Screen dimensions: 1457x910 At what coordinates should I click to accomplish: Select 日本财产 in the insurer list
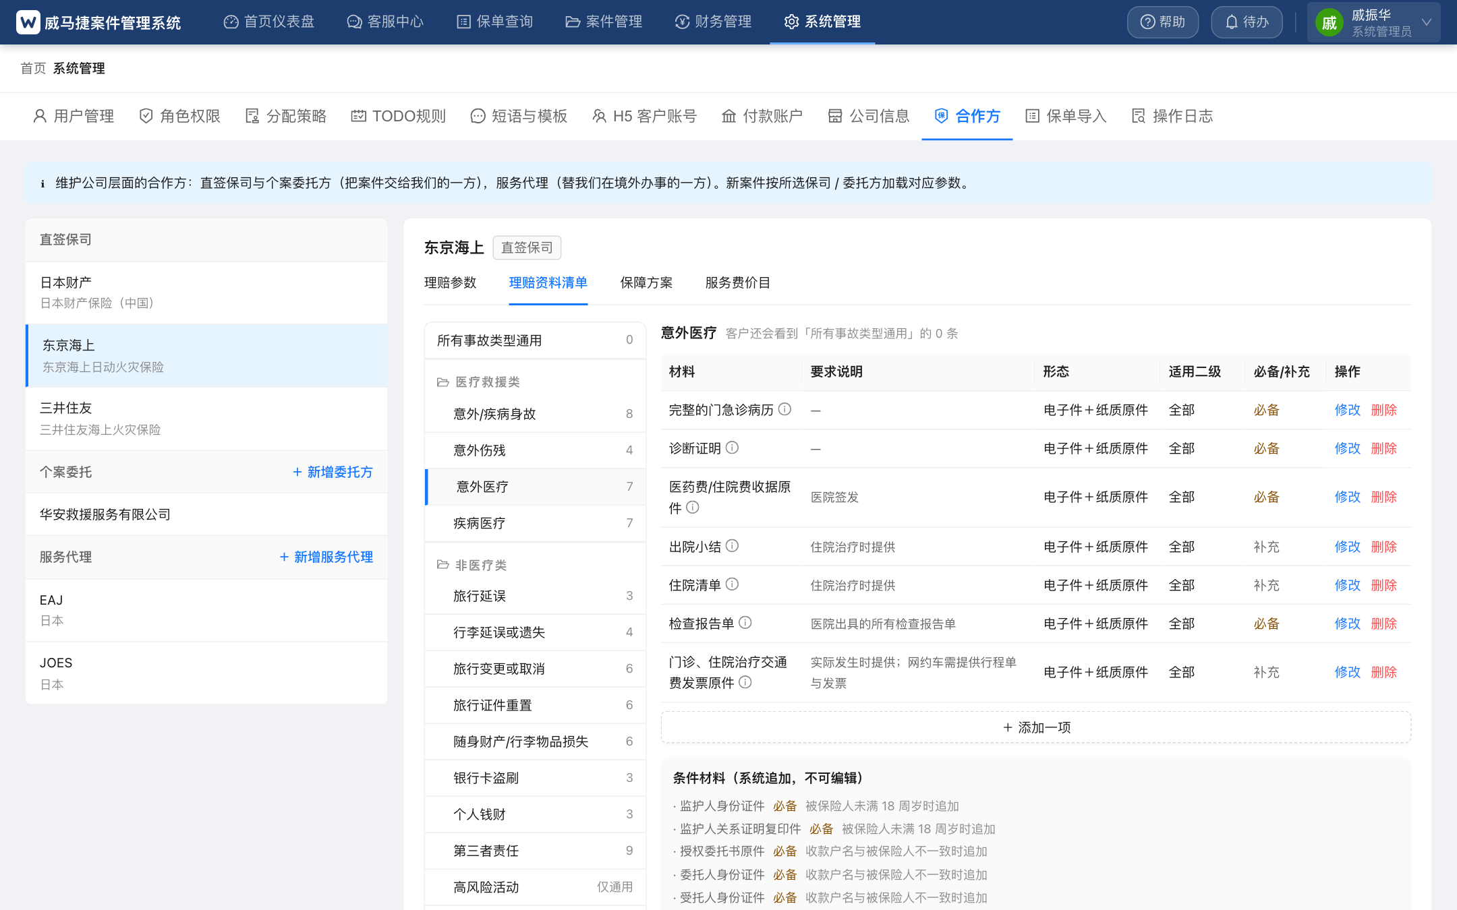206,293
